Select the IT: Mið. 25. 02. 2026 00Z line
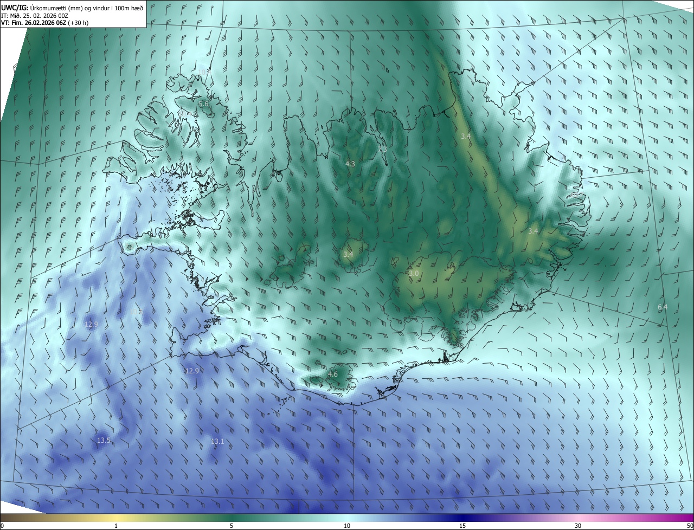Screen dimensions: 694x530 pyautogui.click(x=34, y=15)
